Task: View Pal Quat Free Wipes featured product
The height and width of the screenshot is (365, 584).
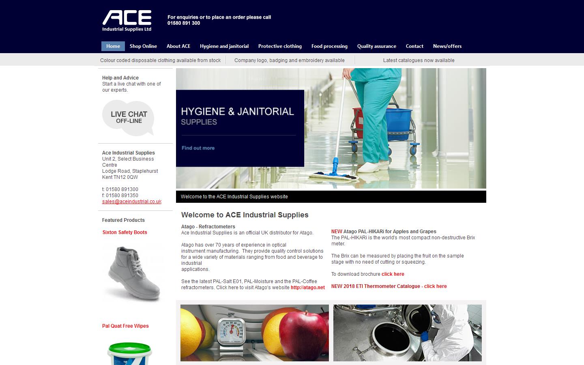Action: (125, 326)
